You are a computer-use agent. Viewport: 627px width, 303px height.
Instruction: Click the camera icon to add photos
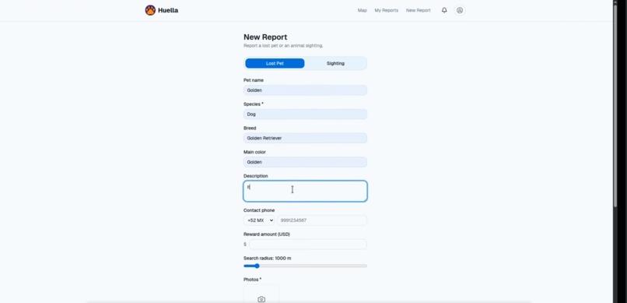pyautogui.click(x=261, y=299)
